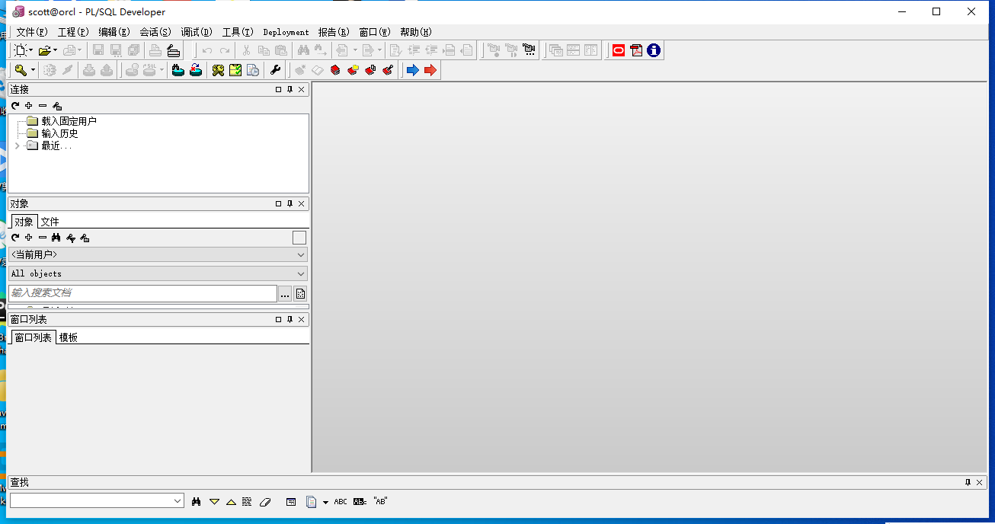Pin the 连接 panel
This screenshot has width=995, height=524.
pos(290,90)
